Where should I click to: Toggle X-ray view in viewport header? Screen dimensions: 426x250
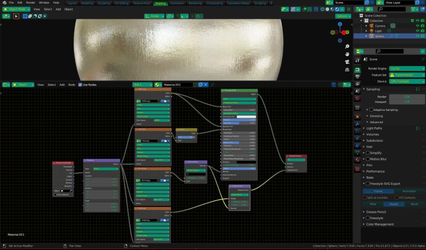[x=316, y=9]
